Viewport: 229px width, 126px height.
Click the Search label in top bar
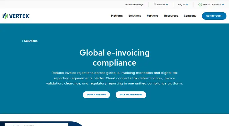click(x=161, y=4)
